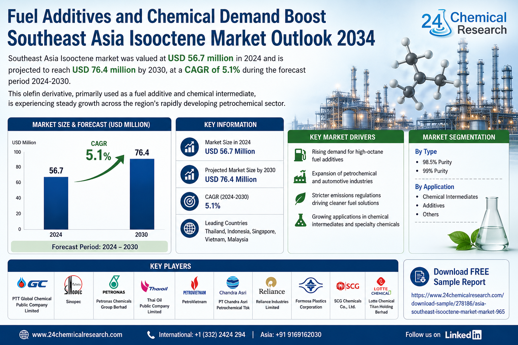Click the green leaf emissions regulations icon
This screenshot has width=518, height=345.
click(x=300, y=199)
